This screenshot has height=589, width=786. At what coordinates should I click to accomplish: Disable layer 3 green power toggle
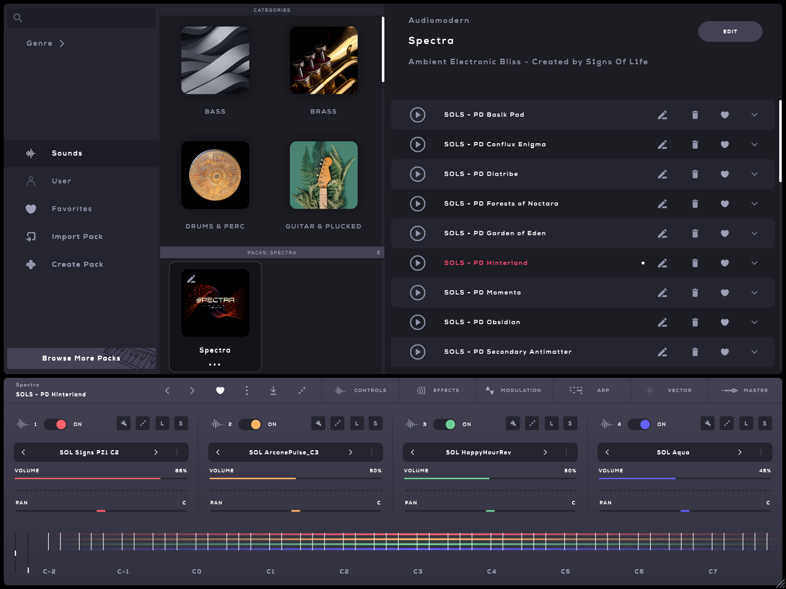pos(446,424)
